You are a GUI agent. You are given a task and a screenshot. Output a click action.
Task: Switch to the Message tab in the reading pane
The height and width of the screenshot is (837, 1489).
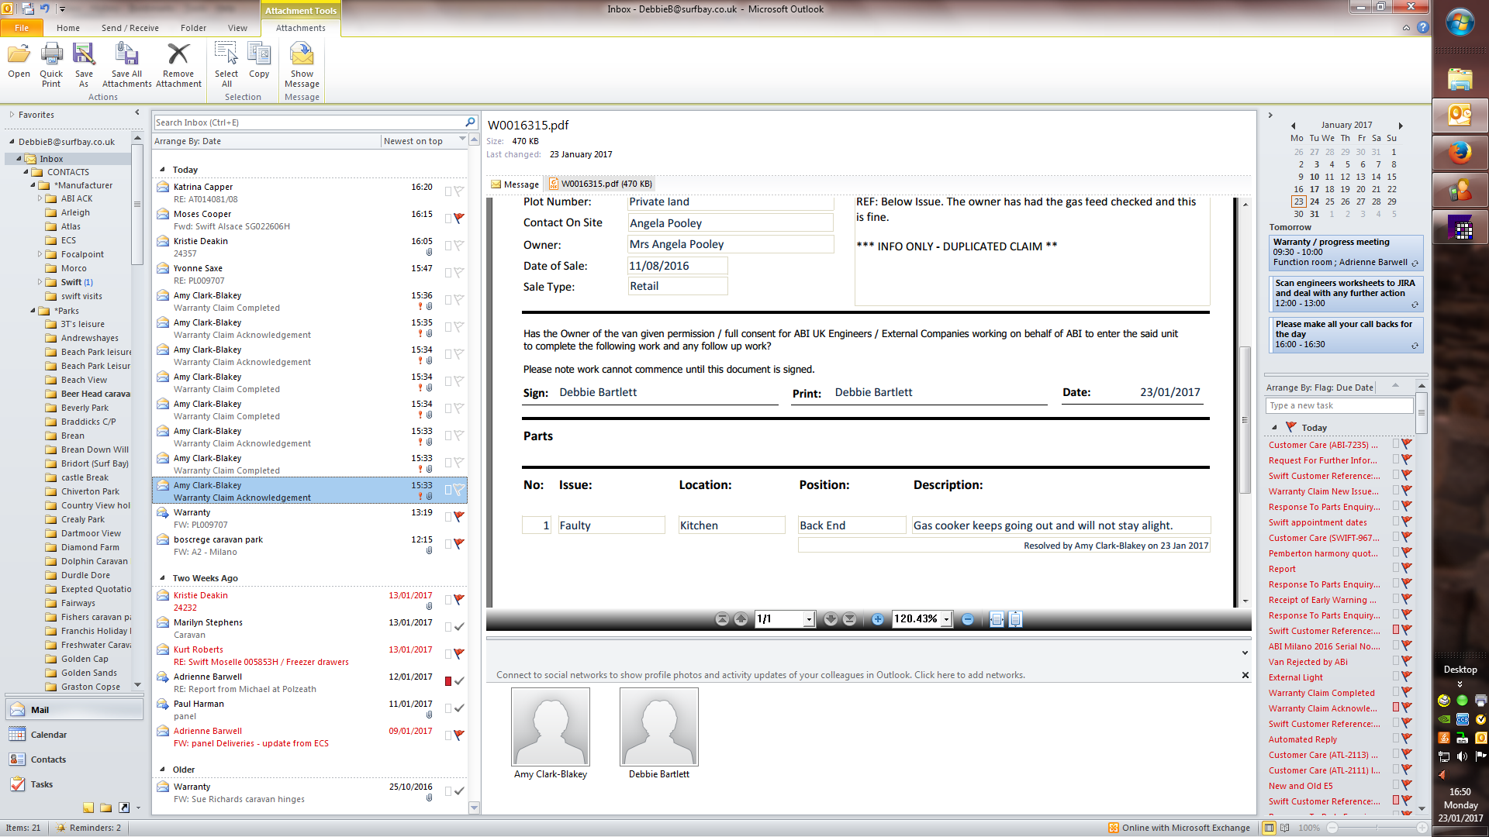click(514, 184)
